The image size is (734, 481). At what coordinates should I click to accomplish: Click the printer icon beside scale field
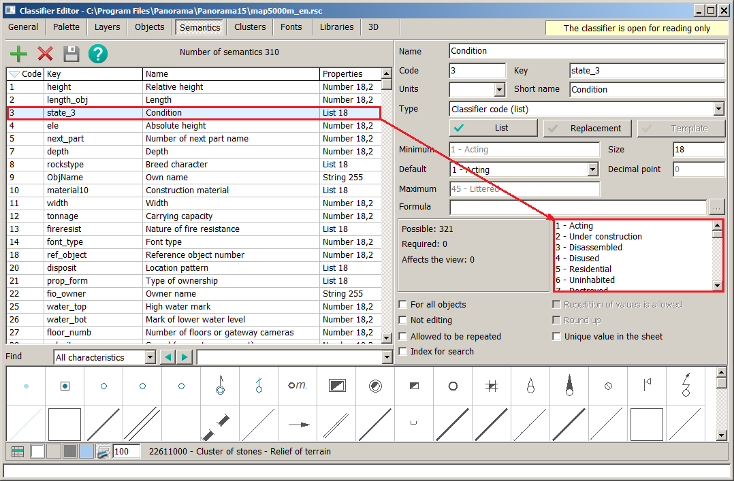coord(103,451)
